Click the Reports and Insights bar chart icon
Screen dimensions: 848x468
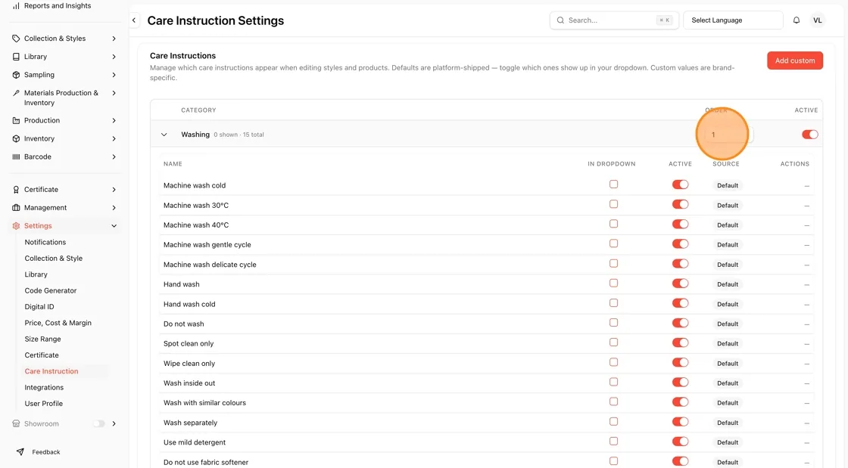[x=16, y=6]
